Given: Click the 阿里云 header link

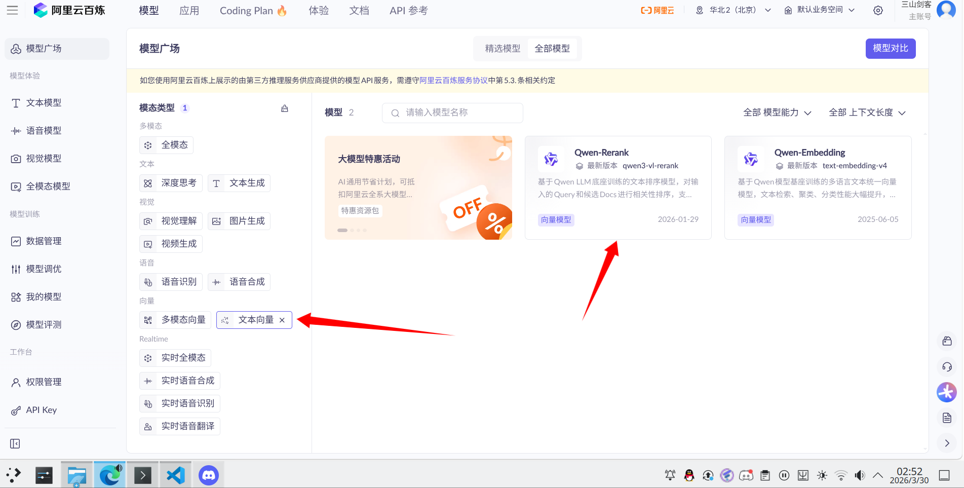Looking at the screenshot, I should (658, 10).
